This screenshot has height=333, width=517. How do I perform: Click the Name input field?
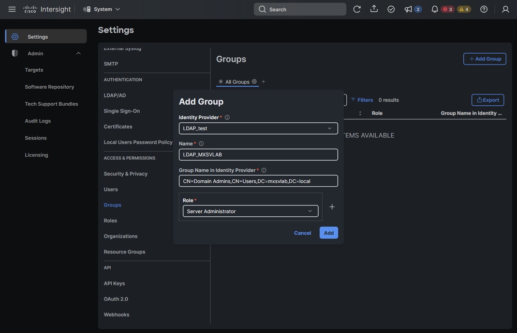pos(258,155)
